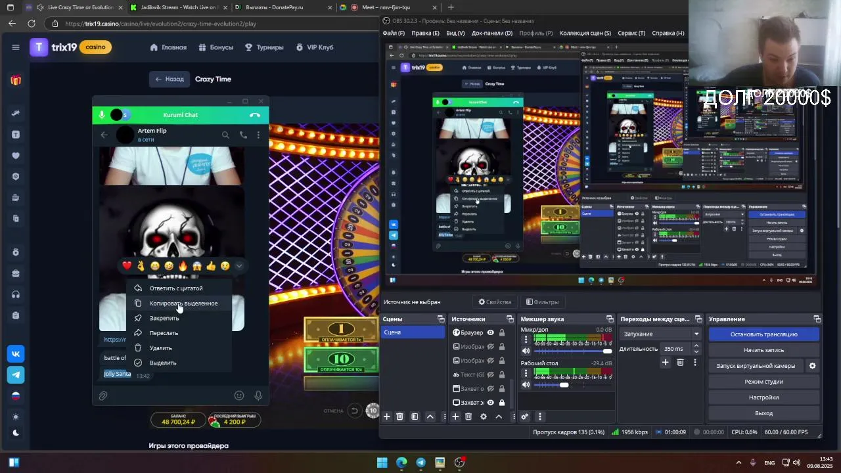Click Назад button on casino page
Viewport: 841px width, 473px height.
(x=169, y=79)
